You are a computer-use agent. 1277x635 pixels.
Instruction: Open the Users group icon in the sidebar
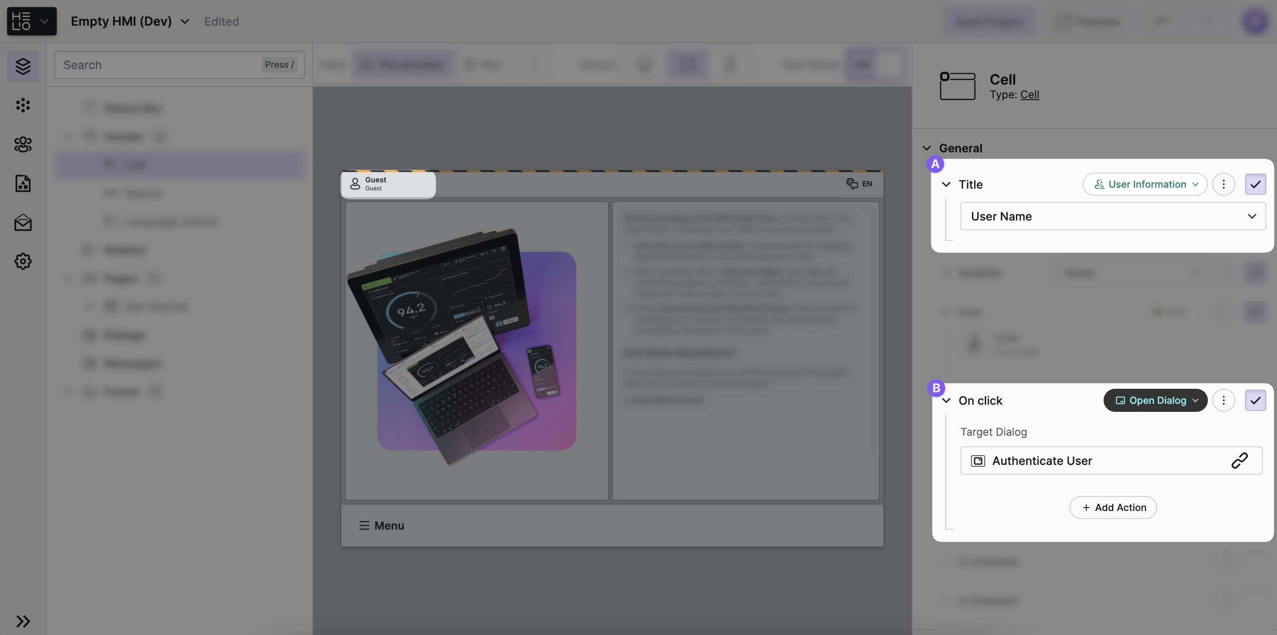(23, 144)
